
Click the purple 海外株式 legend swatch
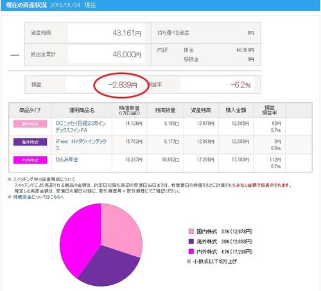191,241
